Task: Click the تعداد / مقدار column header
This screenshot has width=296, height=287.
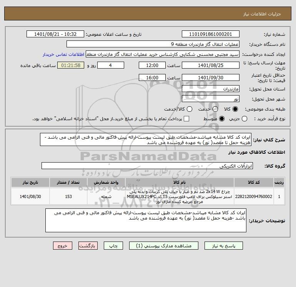Action: pos(68,182)
